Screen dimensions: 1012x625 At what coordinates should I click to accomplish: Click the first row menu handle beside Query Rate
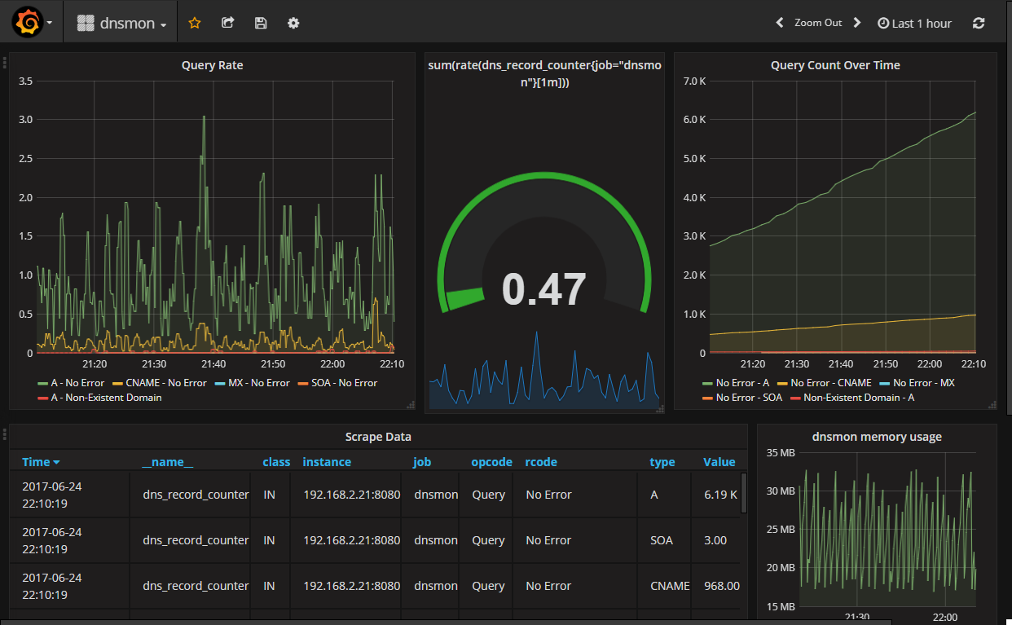pos(4,62)
